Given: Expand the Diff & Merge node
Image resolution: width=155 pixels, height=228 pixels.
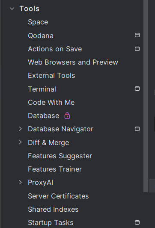Looking at the screenshot, I should (21, 142).
